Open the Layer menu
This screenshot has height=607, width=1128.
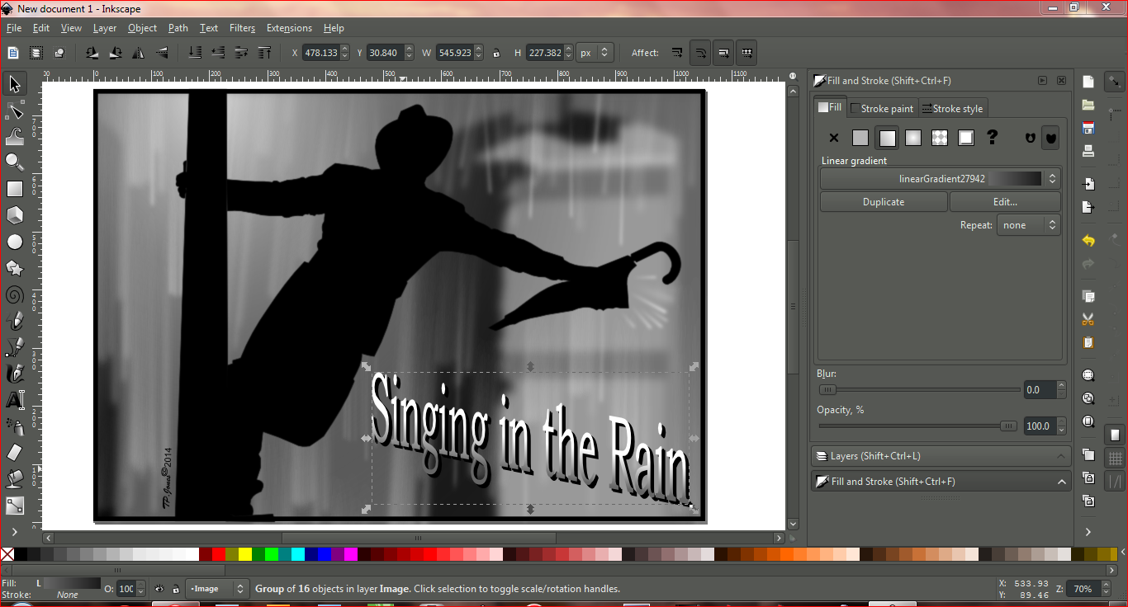[105, 28]
